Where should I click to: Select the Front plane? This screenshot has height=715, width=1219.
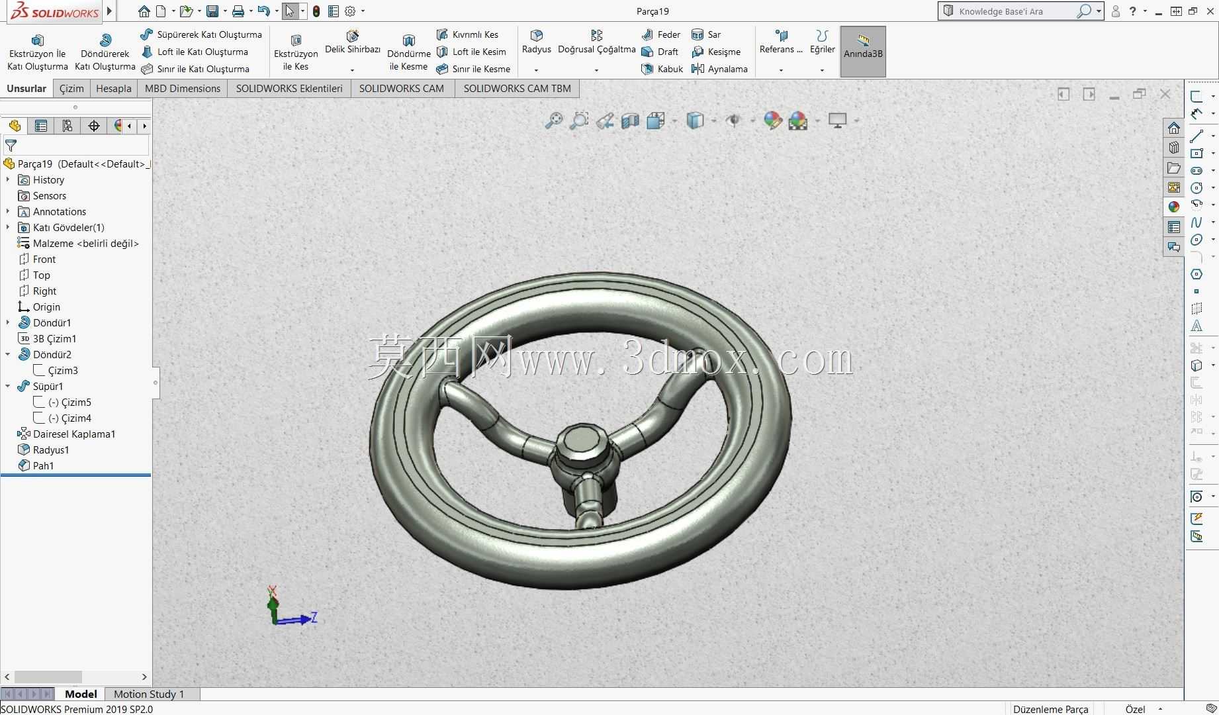click(37, 260)
